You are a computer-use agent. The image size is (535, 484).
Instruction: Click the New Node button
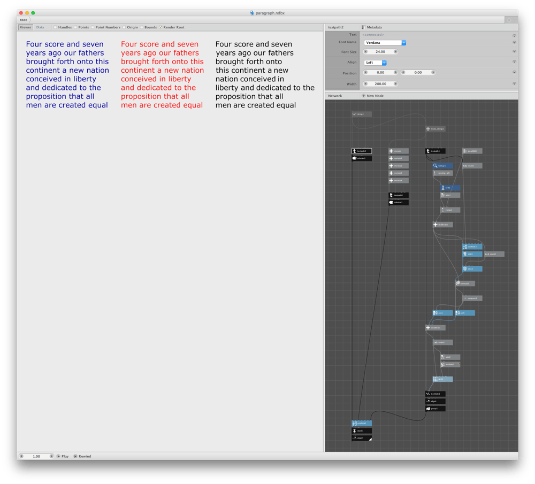point(372,96)
